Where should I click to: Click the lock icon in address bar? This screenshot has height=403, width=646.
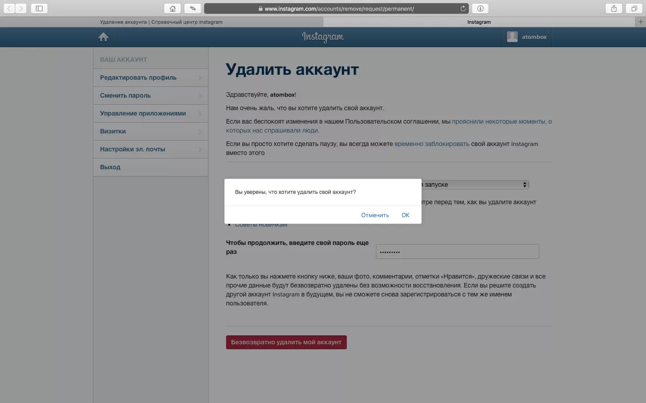[x=260, y=9]
